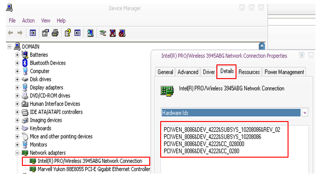Collapse the Network adapters node
Screen dimensions: 320x180
(x=17, y=153)
